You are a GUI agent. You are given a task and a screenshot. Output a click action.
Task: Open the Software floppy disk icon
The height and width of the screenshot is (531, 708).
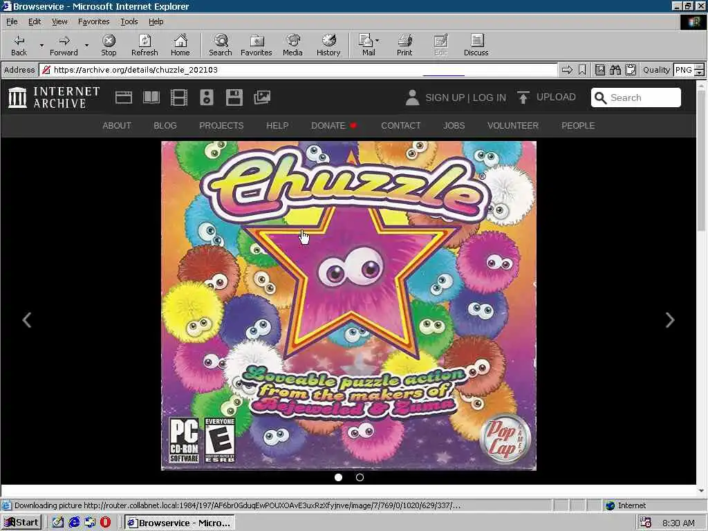click(234, 97)
